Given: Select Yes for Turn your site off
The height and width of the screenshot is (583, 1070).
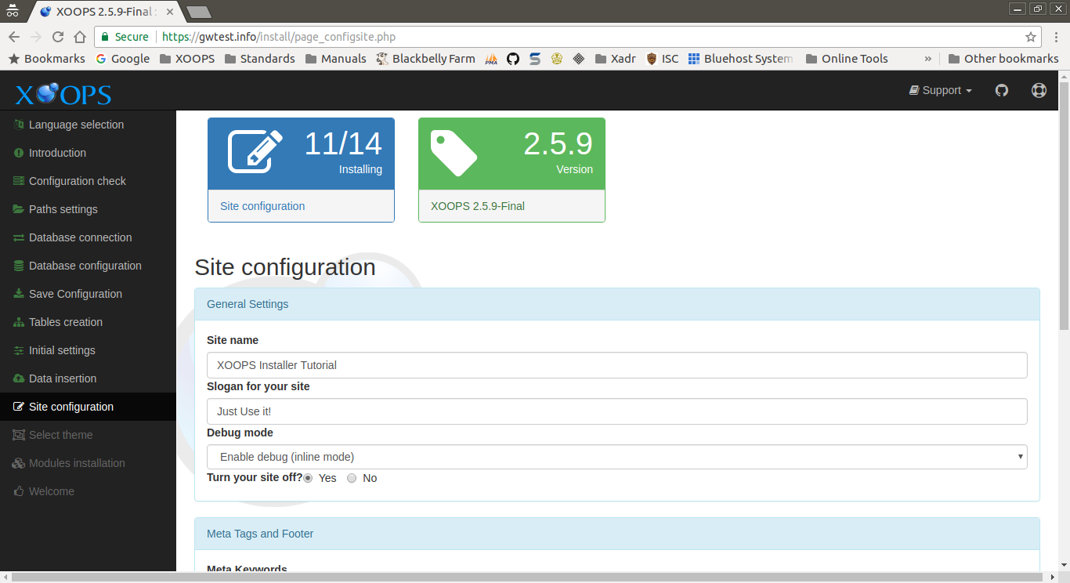Looking at the screenshot, I should tap(307, 477).
